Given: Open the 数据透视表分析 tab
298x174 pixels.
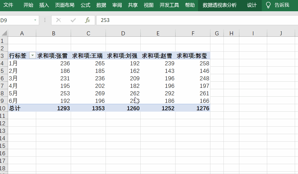Looking at the screenshot, I should (219, 5).
